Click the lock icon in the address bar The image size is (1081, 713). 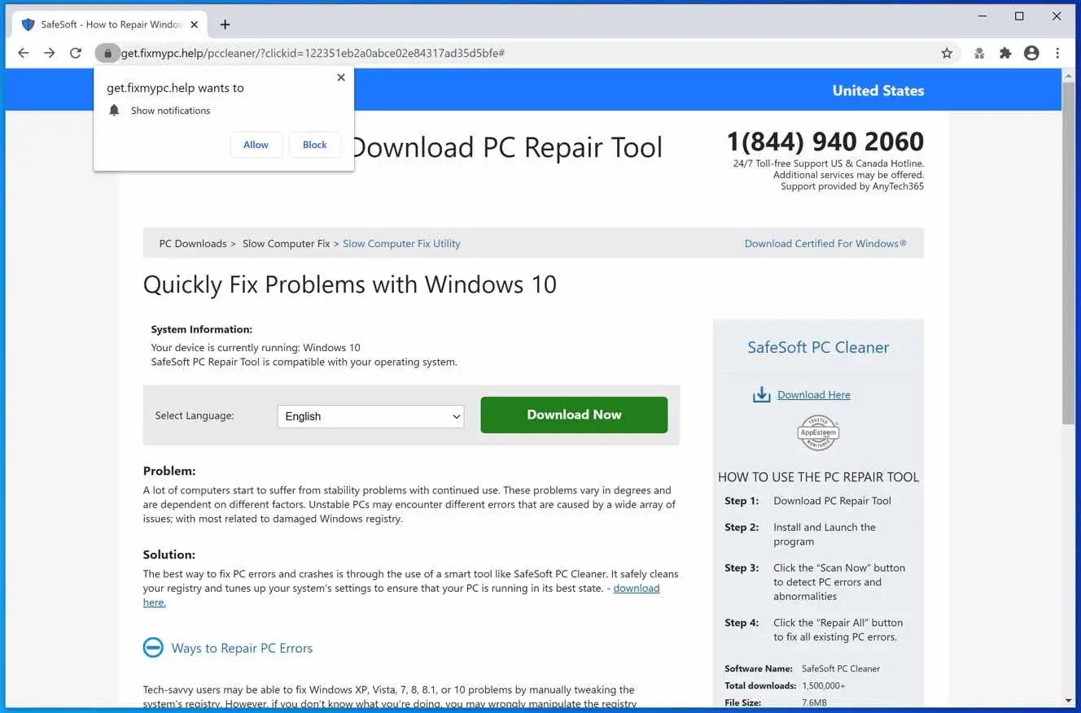point(107,53)
